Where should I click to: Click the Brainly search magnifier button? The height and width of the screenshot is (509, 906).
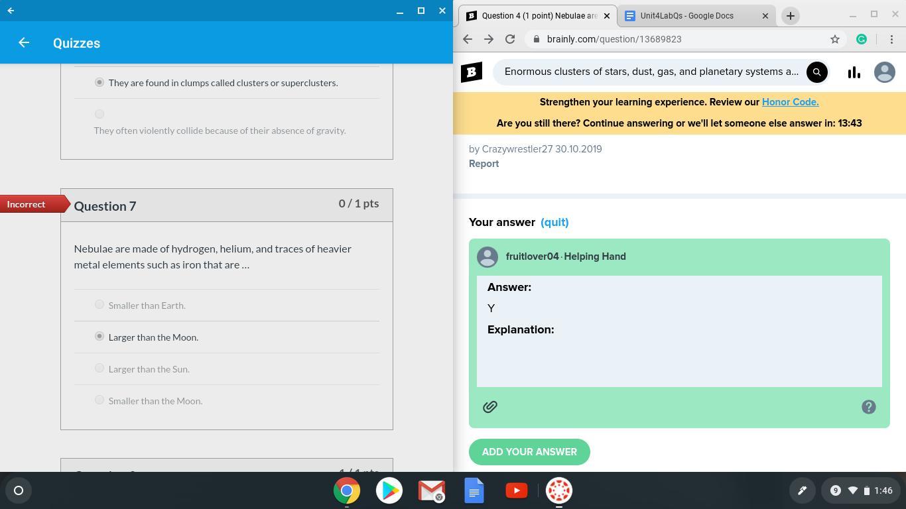[817, 72]
